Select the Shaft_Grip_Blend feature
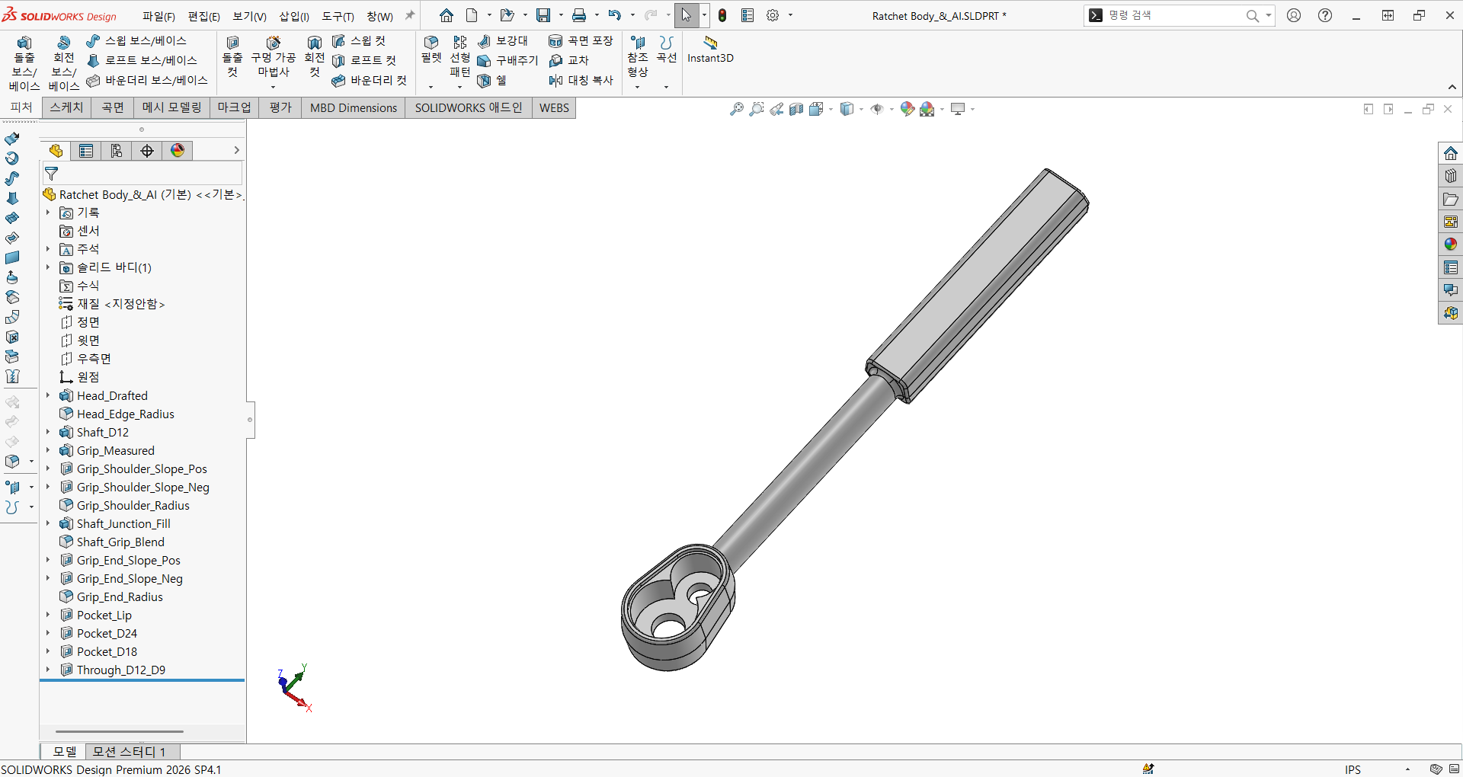The image size is (1463, 777). coord(120,542)
